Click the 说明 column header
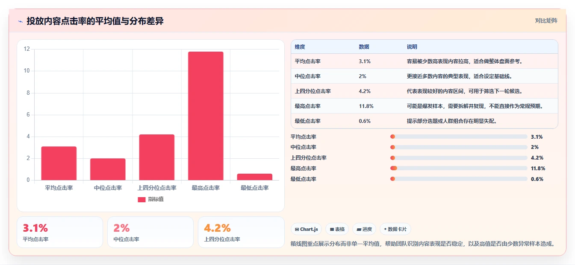The width and height of the screenshot is (575, 265). coord(412,47)
